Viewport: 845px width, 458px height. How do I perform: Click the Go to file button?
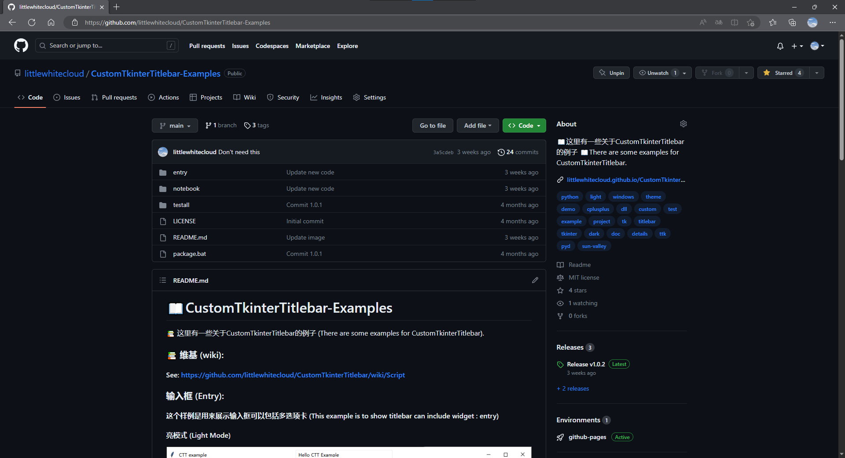[x=433, y=126]
